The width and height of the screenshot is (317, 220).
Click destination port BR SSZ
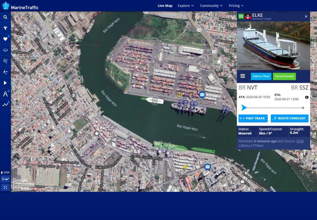300,88
